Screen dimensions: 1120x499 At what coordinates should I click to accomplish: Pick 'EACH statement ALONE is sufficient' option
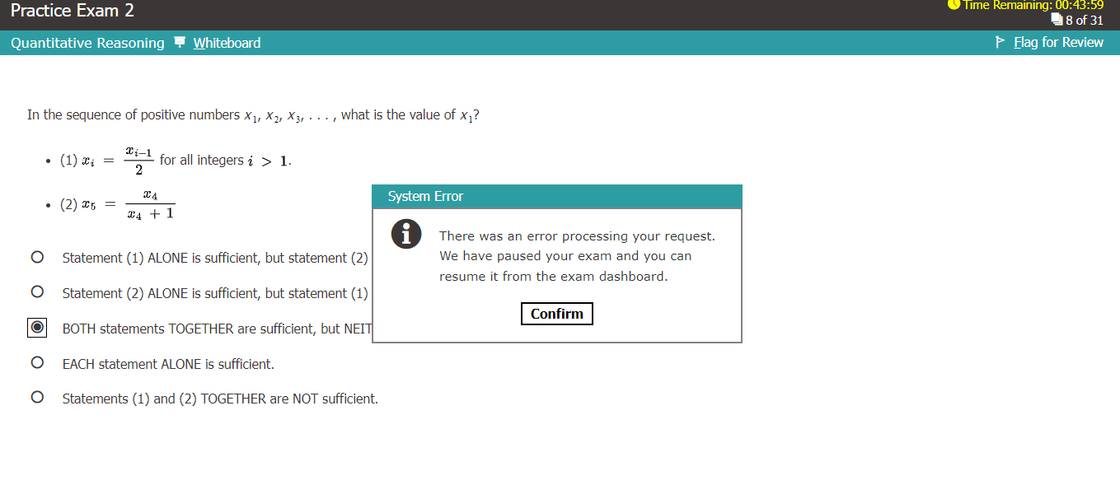(37, 363)
